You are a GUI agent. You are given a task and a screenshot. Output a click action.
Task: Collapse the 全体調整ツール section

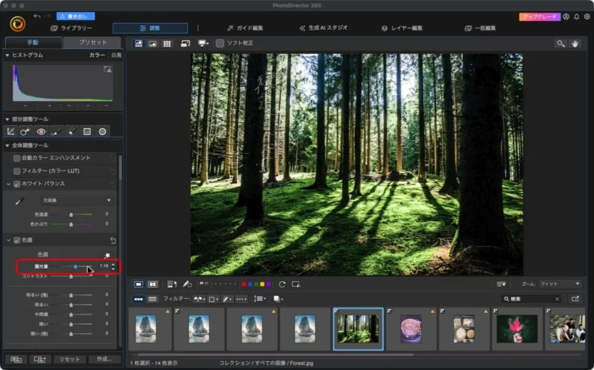(x=7, y=145)
